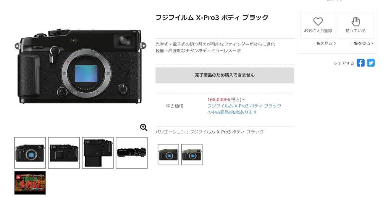Open 一覧を見る under 持っている
This screenshot has height=197, width=391.
[362, 43]
